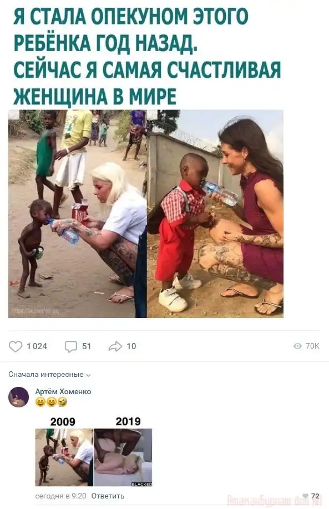Open the comment timestamp 'сегодня в 9:20'
329x509 pixels.
60,496
